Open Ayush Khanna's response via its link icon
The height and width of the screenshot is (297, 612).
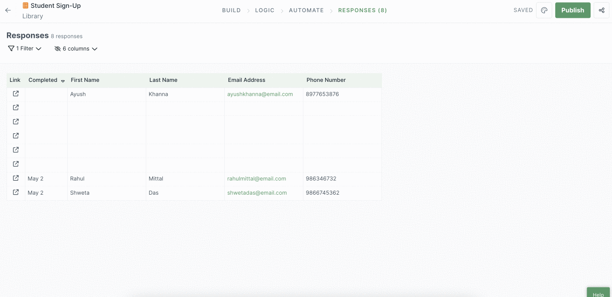pos(16,94)
